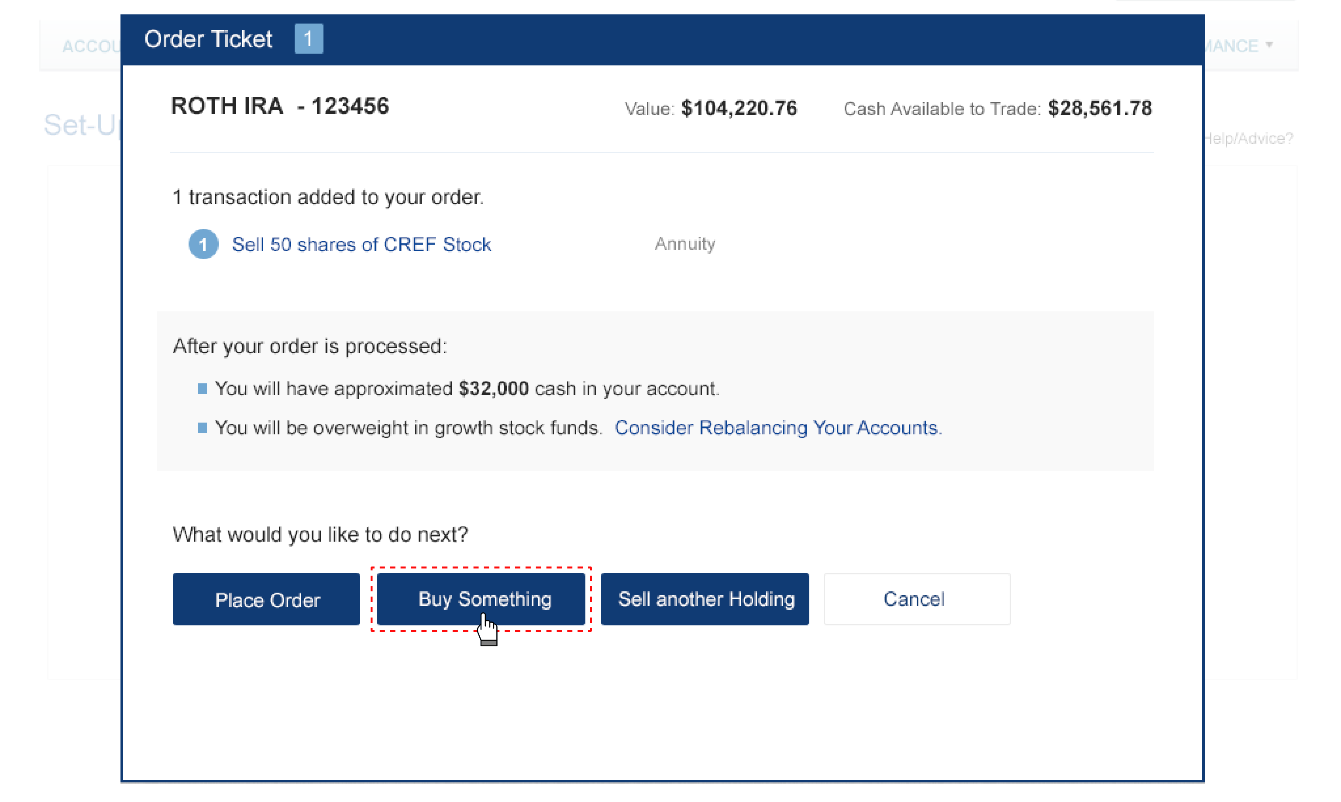Click the account value $104,220.76
This screenshot has height=802, width=1341.
pyautogui.click(x=739, y=108)
